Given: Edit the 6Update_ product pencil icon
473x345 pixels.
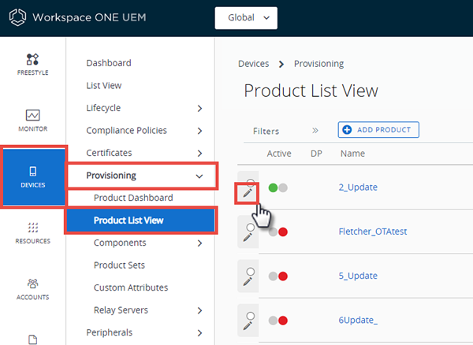Looking at the screenshot, I should (x=248, y=326).
